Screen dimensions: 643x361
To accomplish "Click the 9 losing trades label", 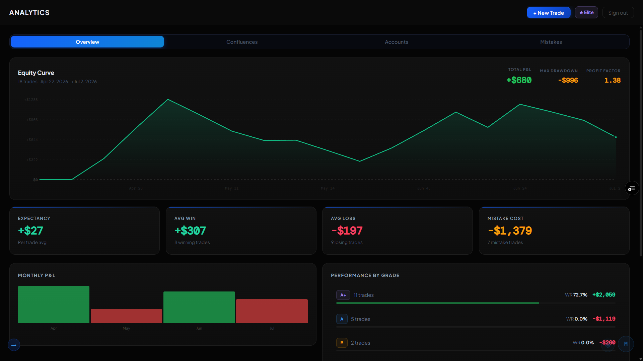I will [x=347, y=242].
